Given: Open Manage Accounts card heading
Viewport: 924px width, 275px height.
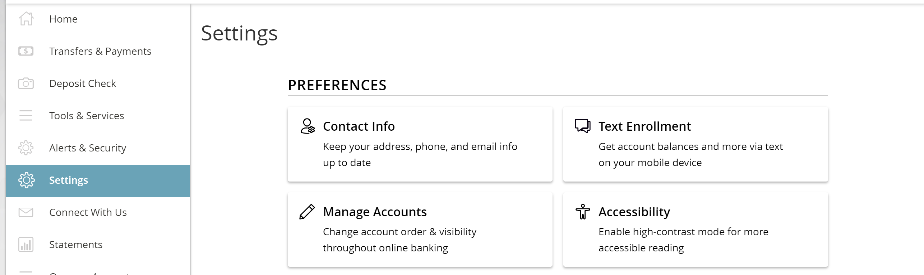Looking at the screenshot, I should [375, 212].
